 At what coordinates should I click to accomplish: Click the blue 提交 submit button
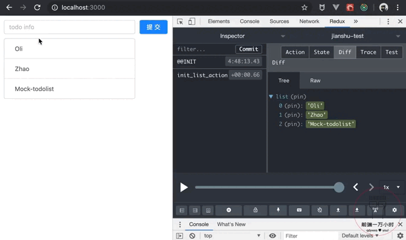point(153,27)
